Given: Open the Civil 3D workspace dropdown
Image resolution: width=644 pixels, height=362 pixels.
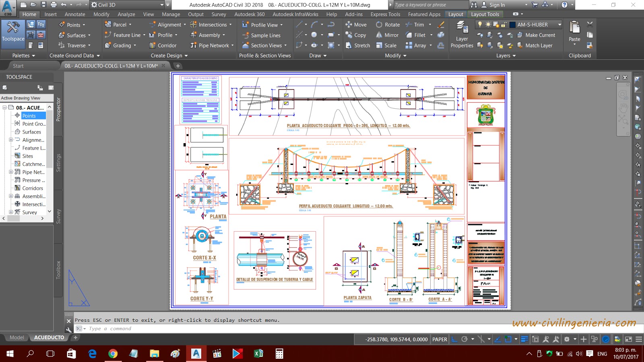Looking at the screenshot, I should (127, 5).
